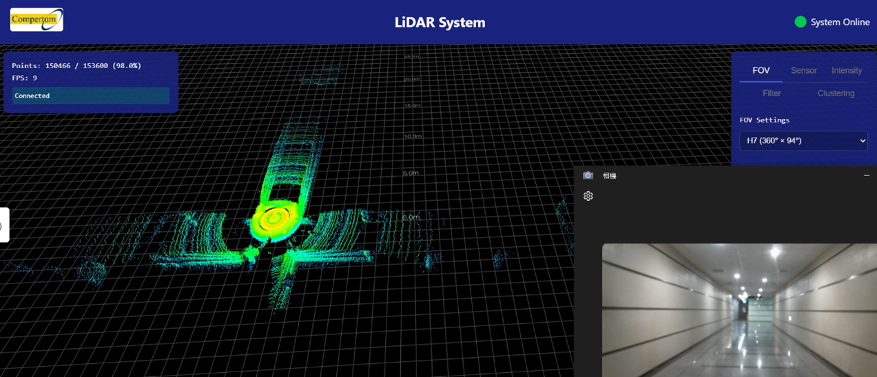Click the Connected status bar
The image size is (877, 377).
coord(91,96)
